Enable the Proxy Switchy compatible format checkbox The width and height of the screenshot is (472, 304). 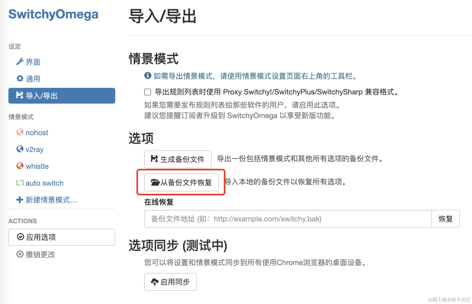click(148, 92)
